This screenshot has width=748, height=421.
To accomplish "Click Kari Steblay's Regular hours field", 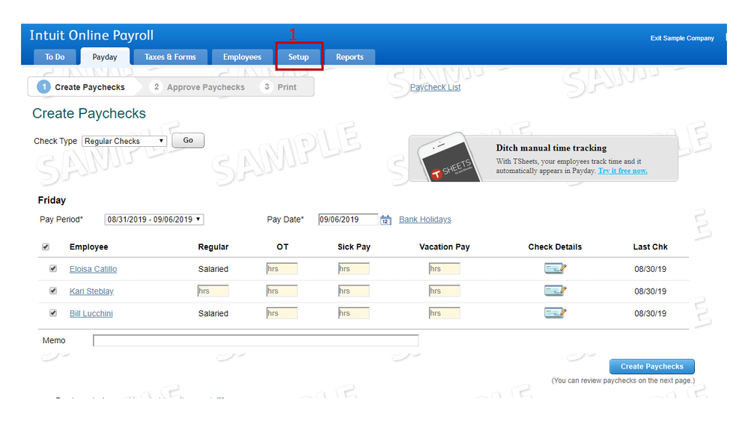I will 213,291.
